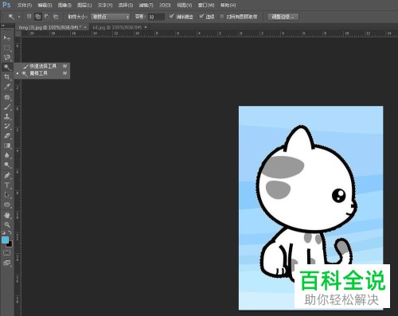Click the black background color swatch

click(x=10, y=244)
